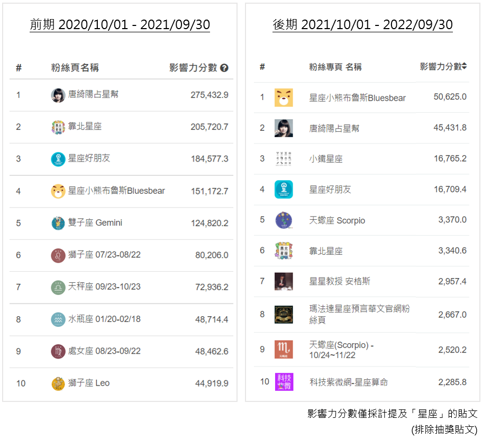Image resolution: width=482 pixels, height=438 pixels.
Task: Click red Scorpio symbol avatar in row 9
Action: click(284, 350)
